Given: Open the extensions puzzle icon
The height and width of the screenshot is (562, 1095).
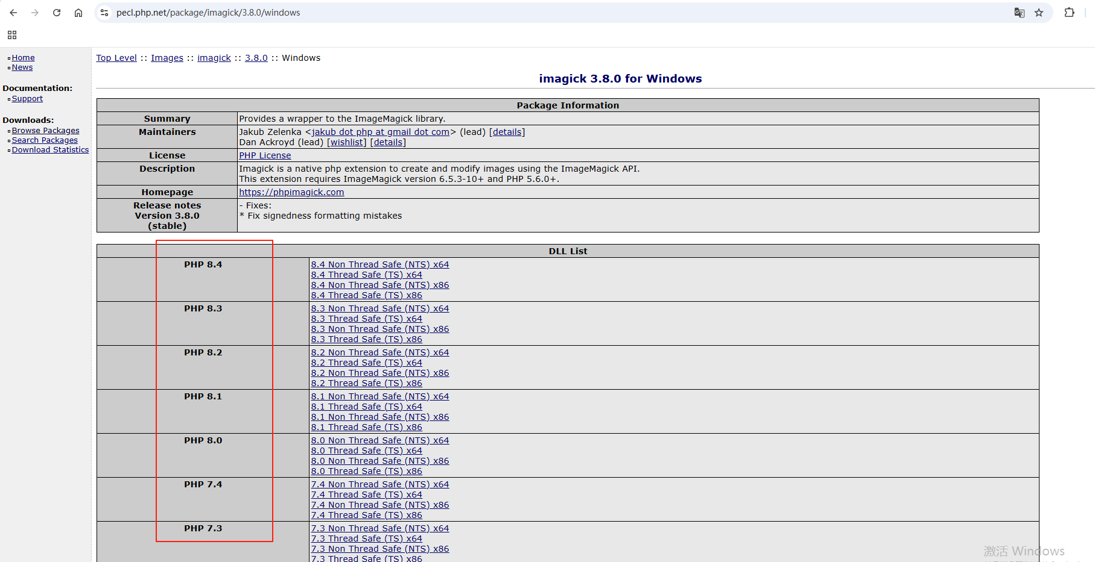Looking at the screenshot, I should (1069, 13).
